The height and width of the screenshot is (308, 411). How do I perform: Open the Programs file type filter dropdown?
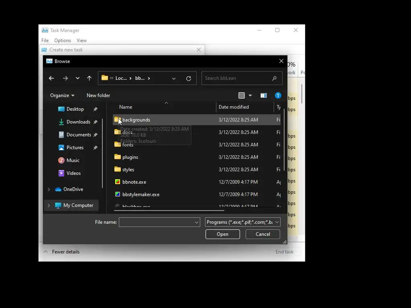[x=243, y=222]
